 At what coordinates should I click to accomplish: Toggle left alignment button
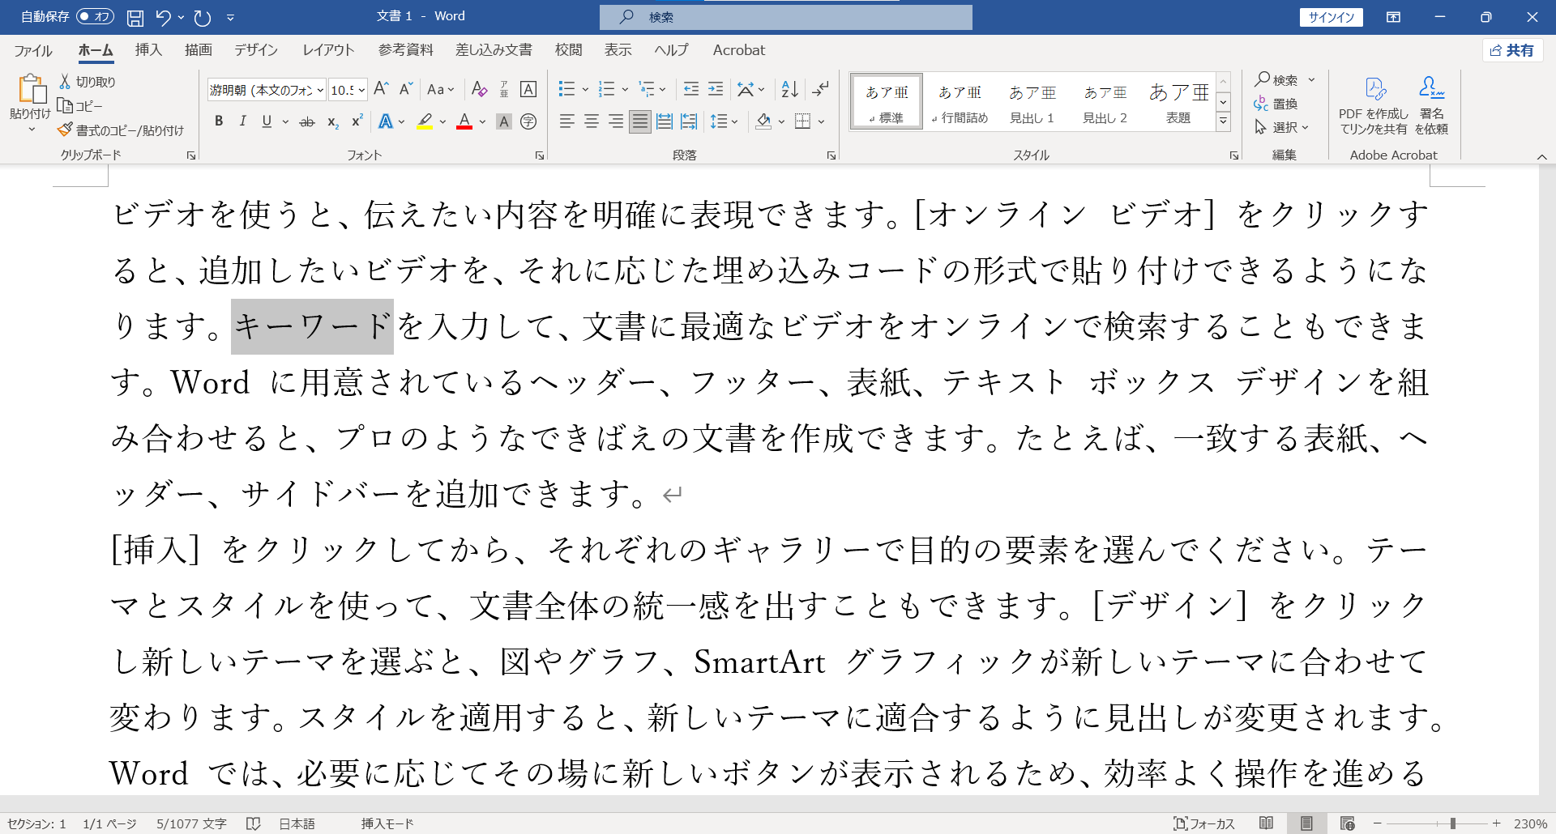(x=567, y=121)
